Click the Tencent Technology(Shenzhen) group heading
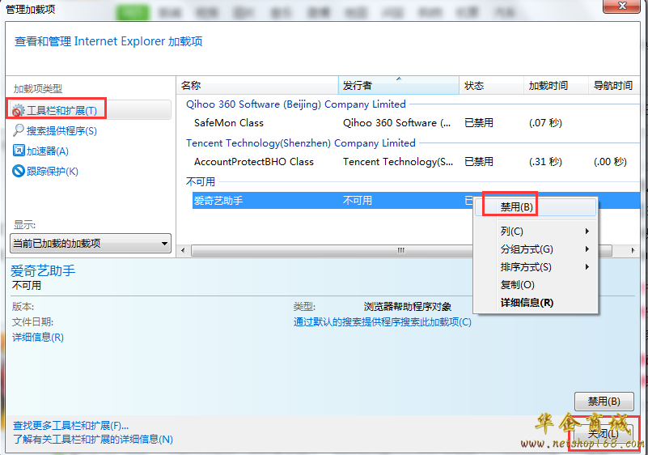Screen dimensions: 648x455 (301, 143)
